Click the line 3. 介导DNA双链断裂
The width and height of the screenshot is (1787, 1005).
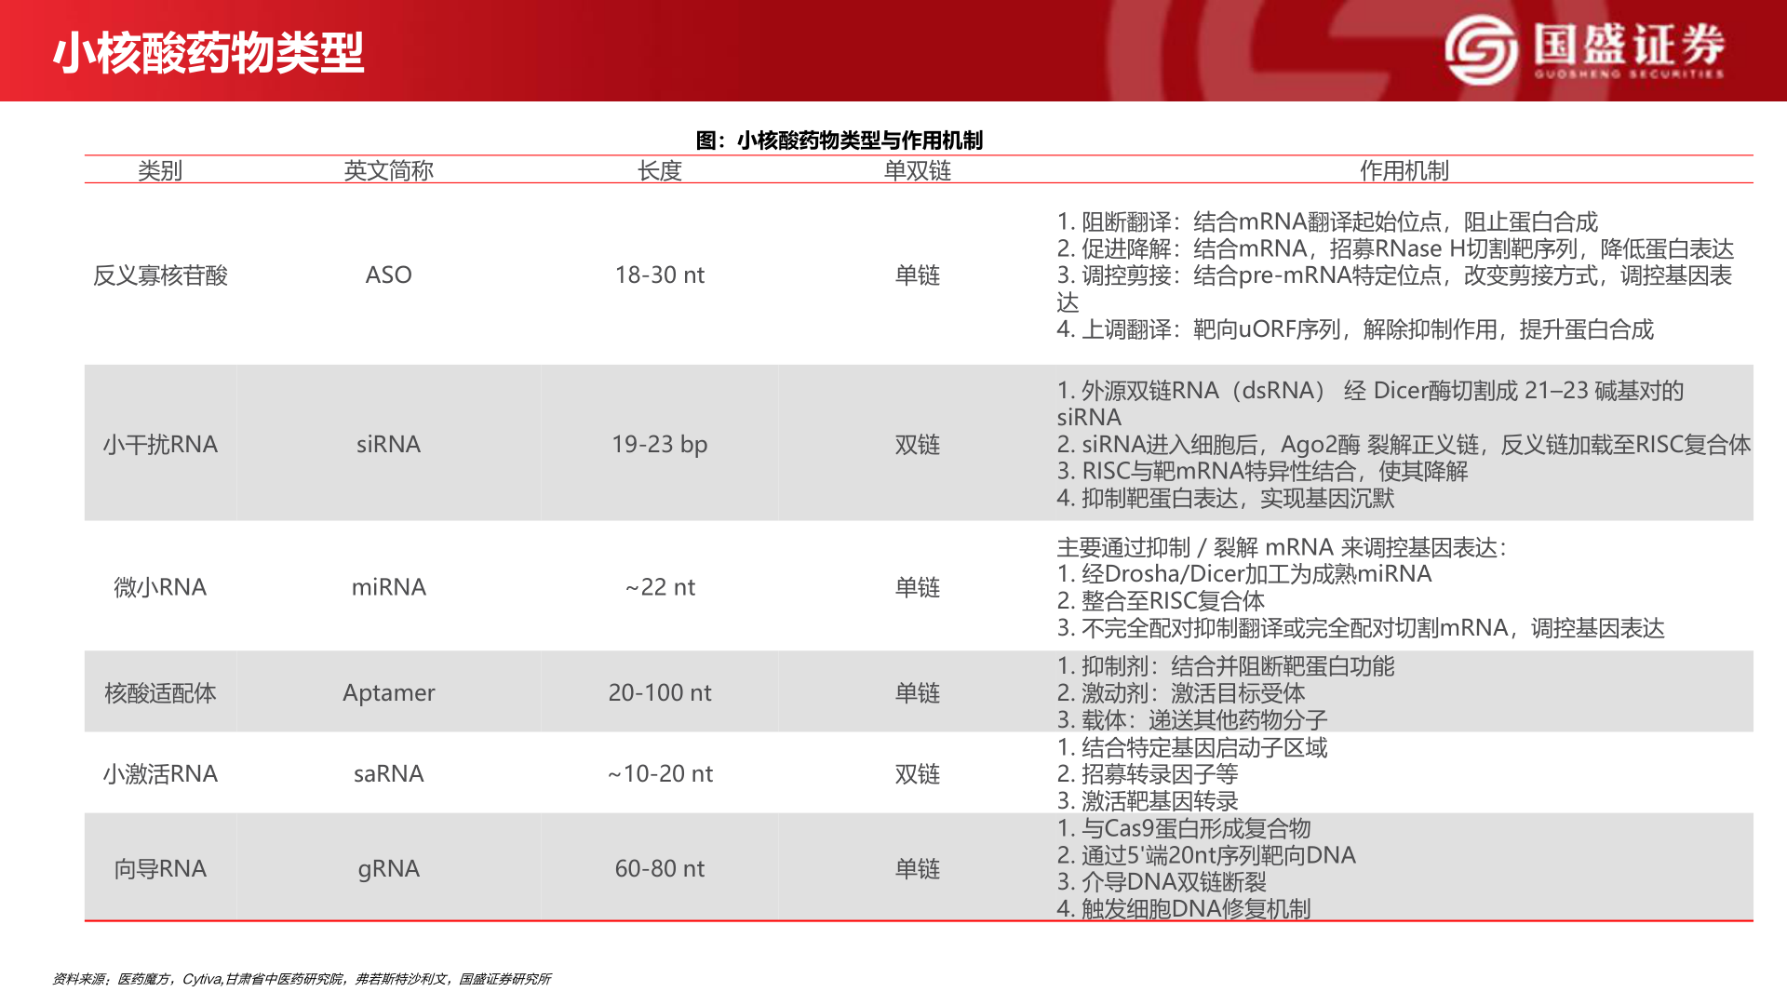[1162, 882]
